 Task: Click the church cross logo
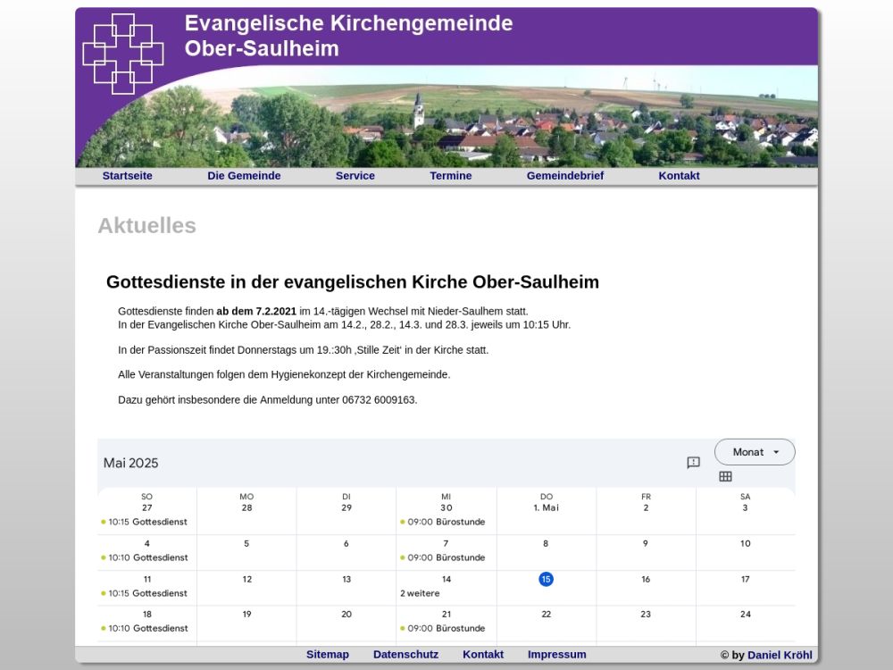122,54
